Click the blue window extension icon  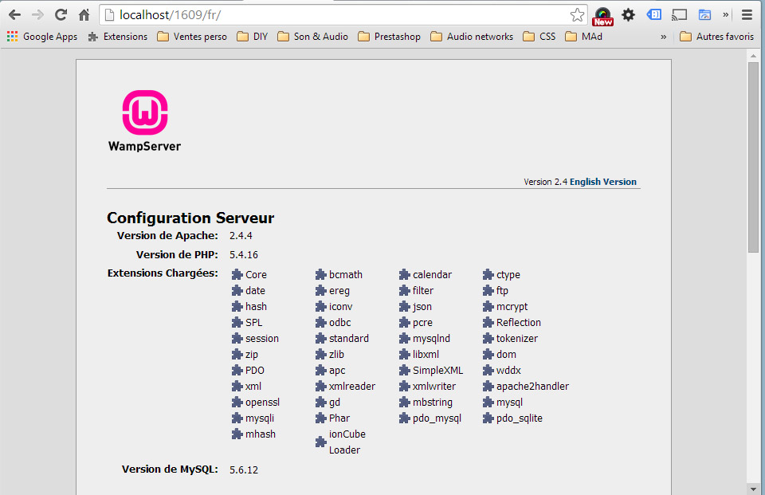[704, 15]
